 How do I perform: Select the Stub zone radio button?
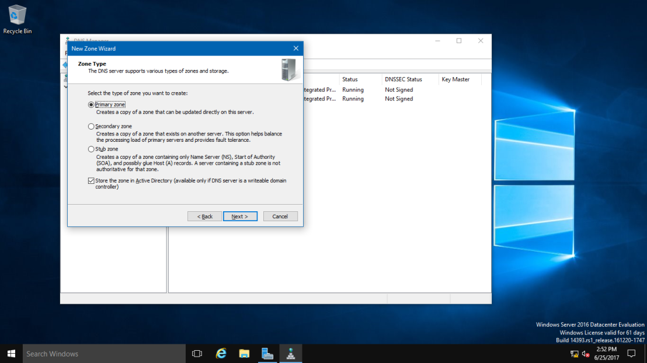click(x=91, y=149)
